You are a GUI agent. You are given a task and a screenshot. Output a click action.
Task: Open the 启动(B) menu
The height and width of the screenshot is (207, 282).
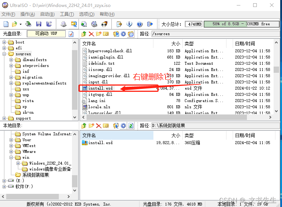[x=47, y=14]
